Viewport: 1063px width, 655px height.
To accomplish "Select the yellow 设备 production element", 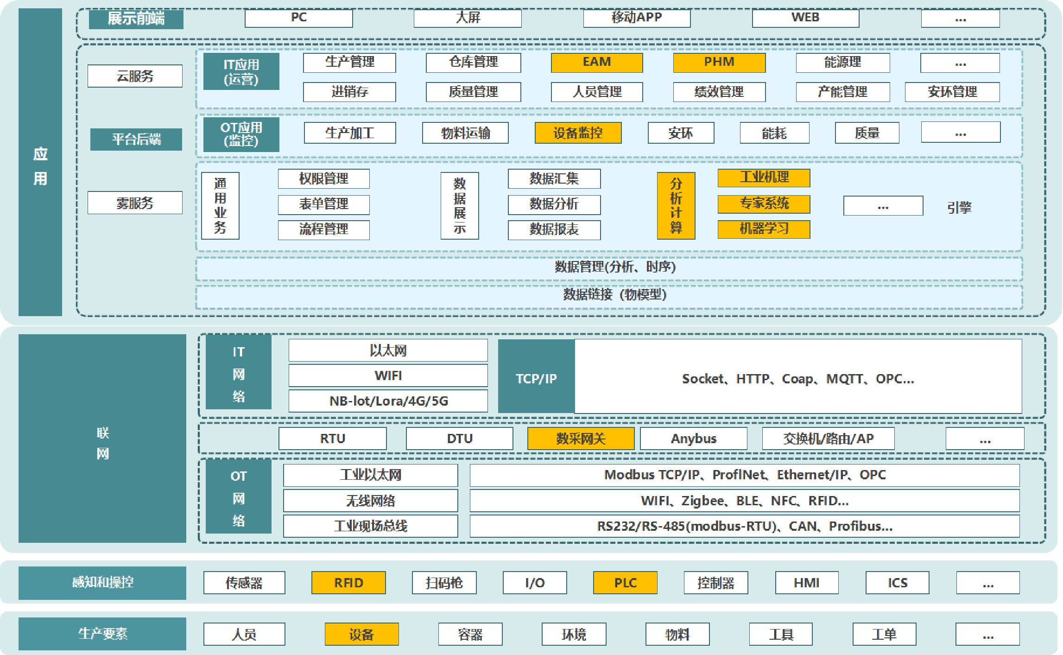I will tap(361, 634).
